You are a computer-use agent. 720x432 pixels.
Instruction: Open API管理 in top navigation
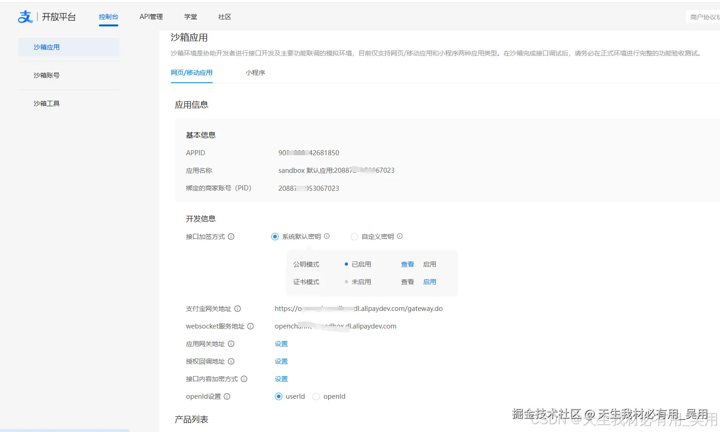151,17
